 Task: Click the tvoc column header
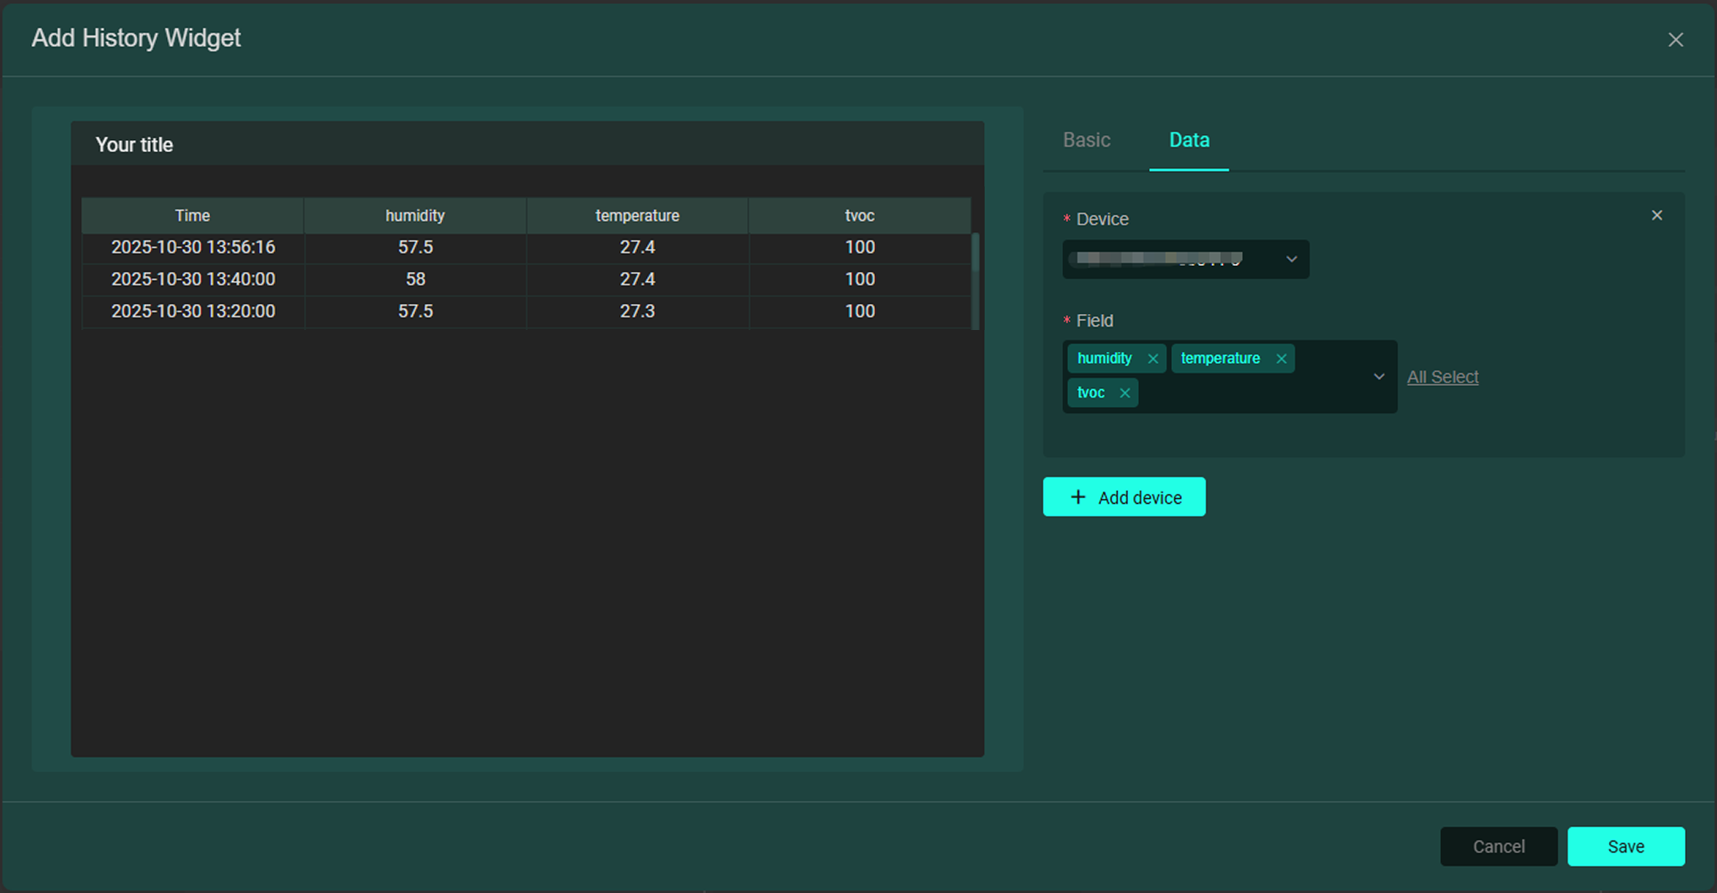point(859,216)
